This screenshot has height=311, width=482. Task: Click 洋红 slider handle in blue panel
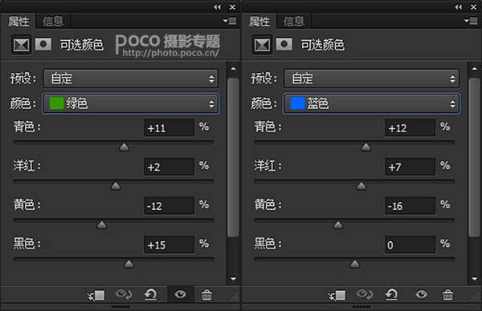[361, 186]
